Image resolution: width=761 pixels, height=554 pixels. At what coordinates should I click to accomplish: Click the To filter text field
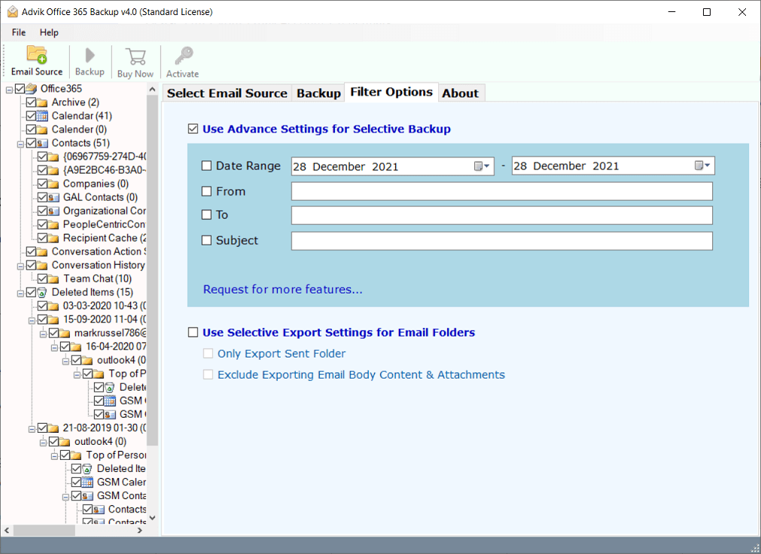502,215
